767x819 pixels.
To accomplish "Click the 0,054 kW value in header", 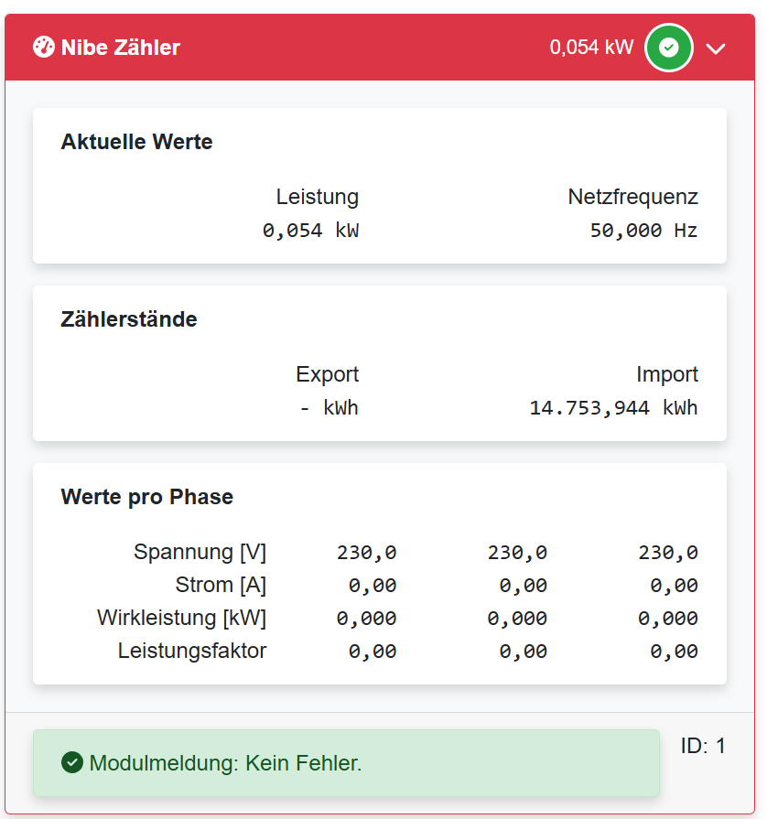I will point(591,48).
